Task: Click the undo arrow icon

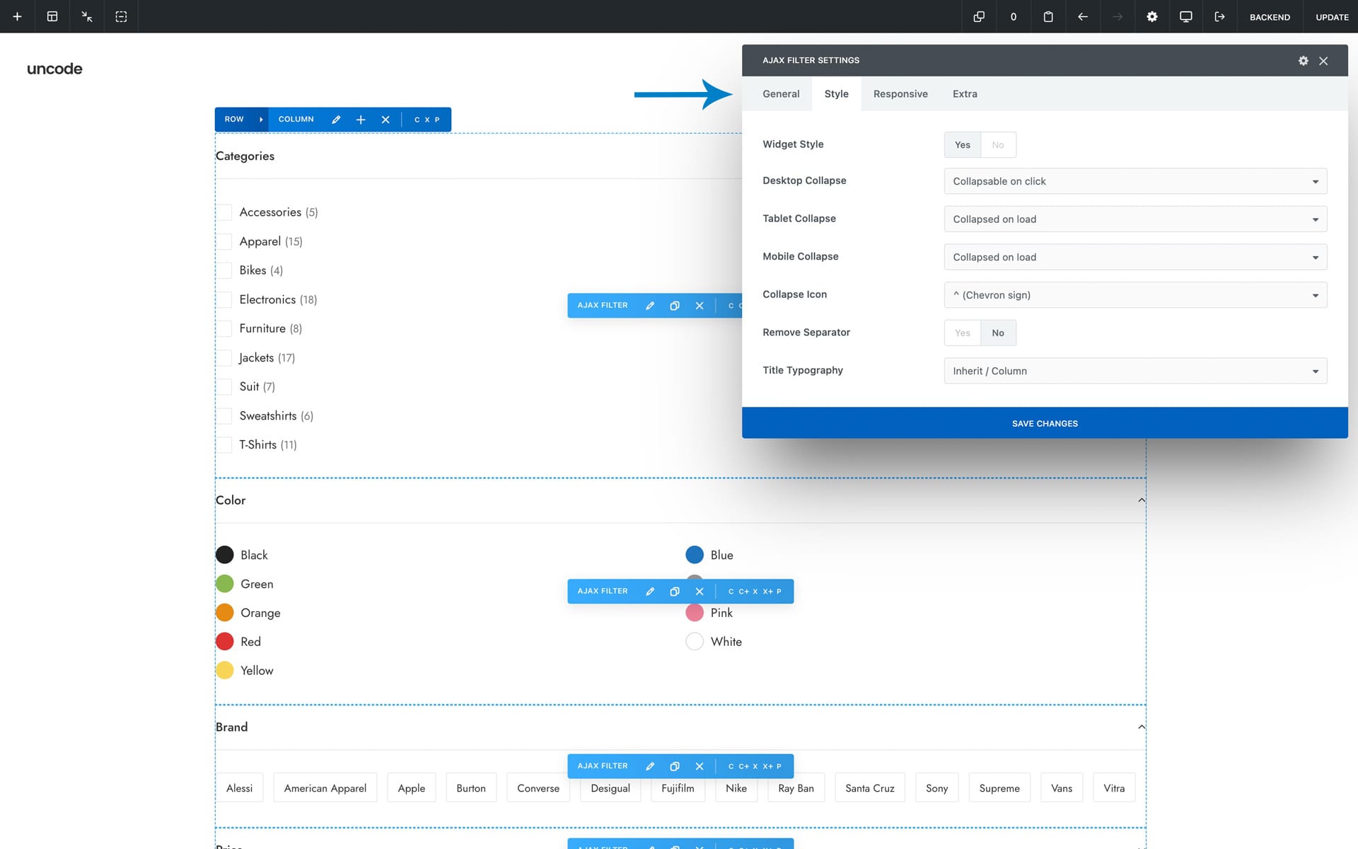Action: click(x=1082, y=16)
